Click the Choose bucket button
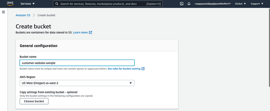This screenshot has height=111, width=270. pyautogui.click(x=34, y=101)
